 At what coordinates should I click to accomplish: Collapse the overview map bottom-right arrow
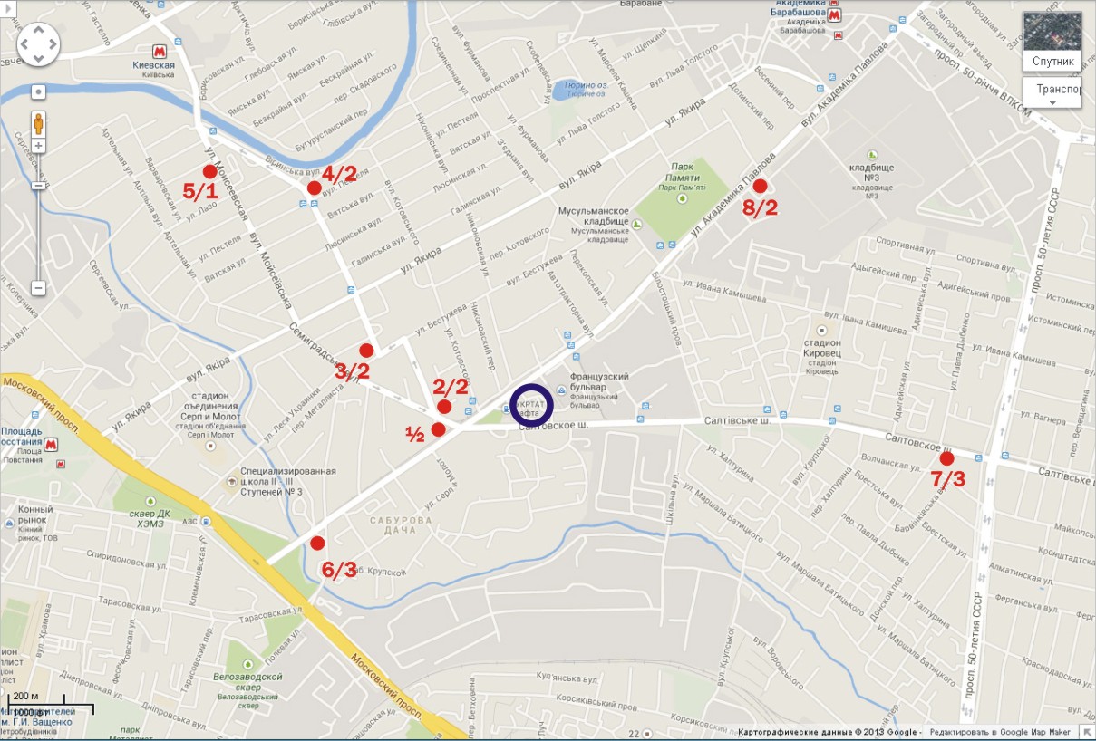[x=1088, y=732]
